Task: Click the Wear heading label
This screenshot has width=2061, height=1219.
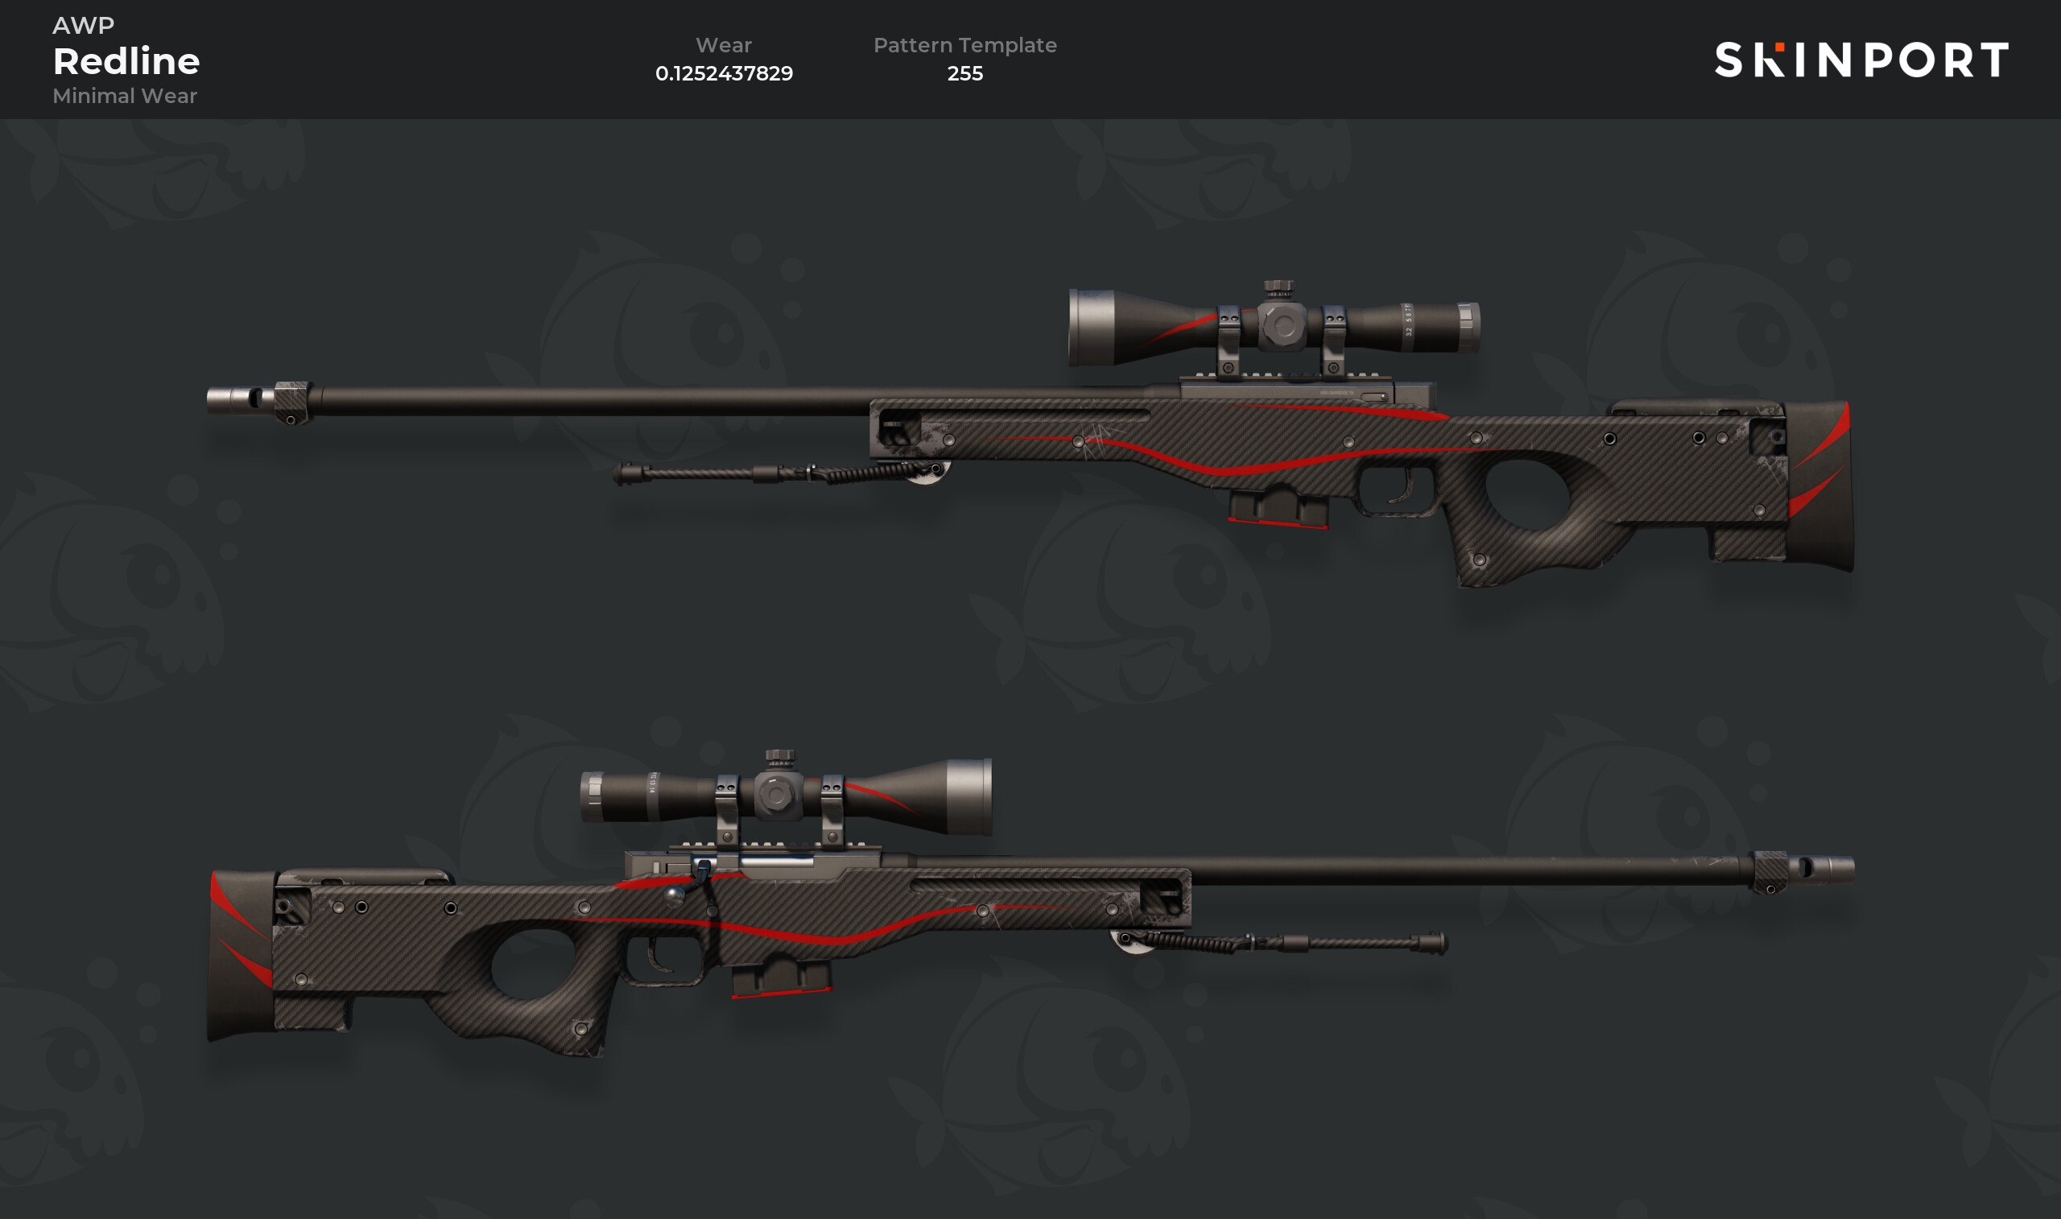Action: coord(724,45)
